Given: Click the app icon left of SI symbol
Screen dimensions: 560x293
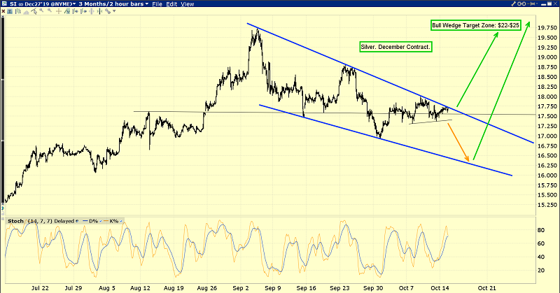Looking at the screenshot, I should (x=4, y=4).
